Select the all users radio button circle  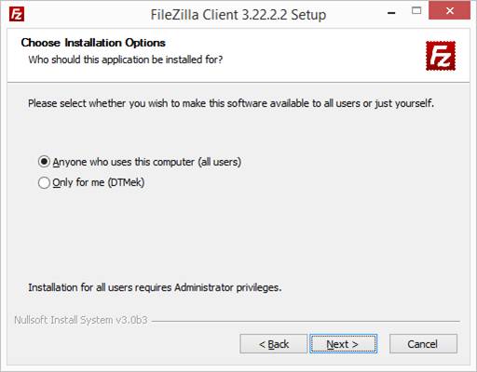click(x=44, y=162)
